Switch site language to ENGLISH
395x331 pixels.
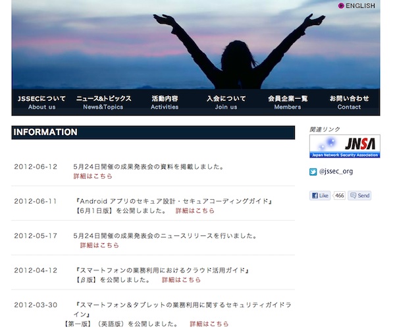(360, 6)
